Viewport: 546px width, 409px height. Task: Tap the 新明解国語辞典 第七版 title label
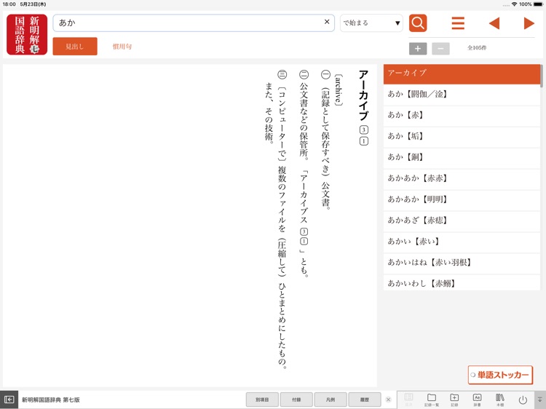click(51, 400)
